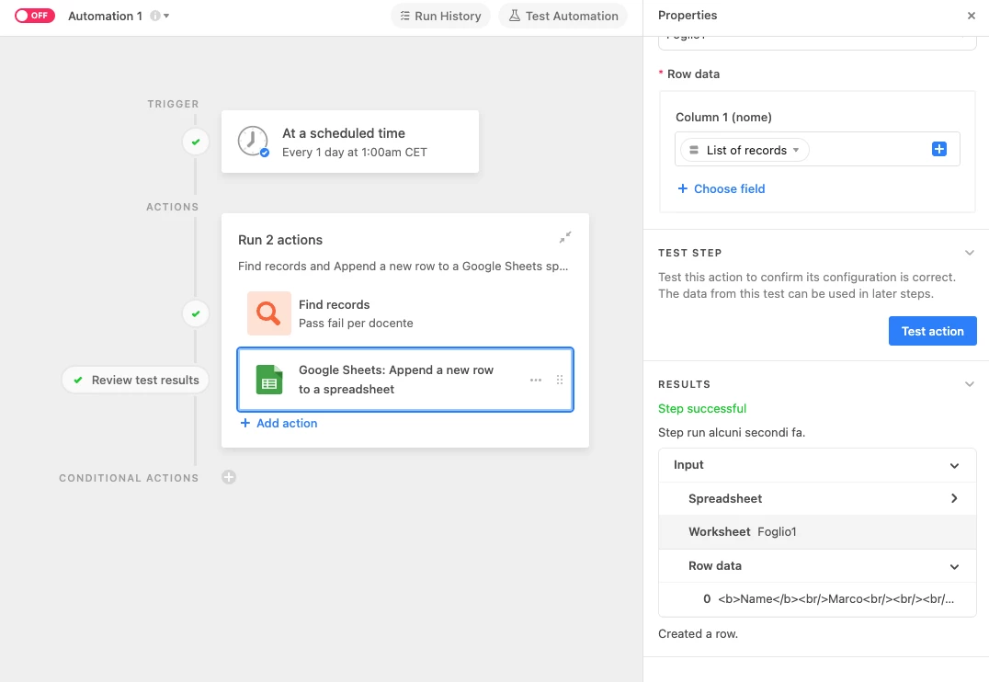Image resolution: width=989 pixels, height=682 pixels.
Task: Open Run History
Action: 440,16
